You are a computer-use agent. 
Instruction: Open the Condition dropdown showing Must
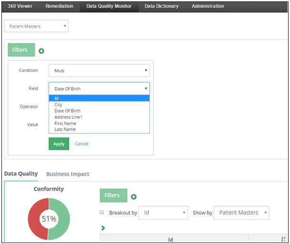tap(99, 71)
